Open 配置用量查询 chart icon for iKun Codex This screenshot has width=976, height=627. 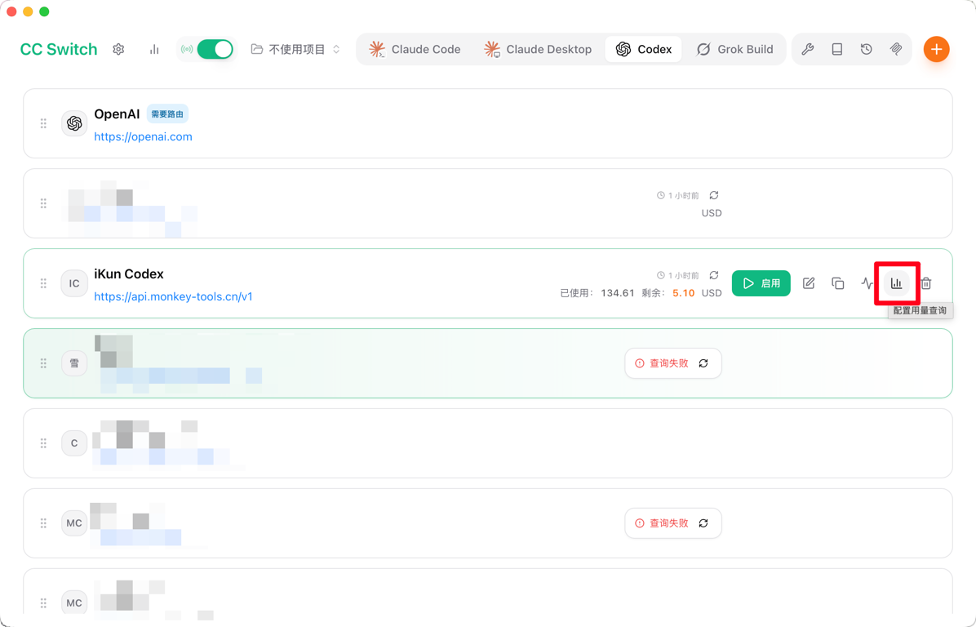tap(896, 283)
